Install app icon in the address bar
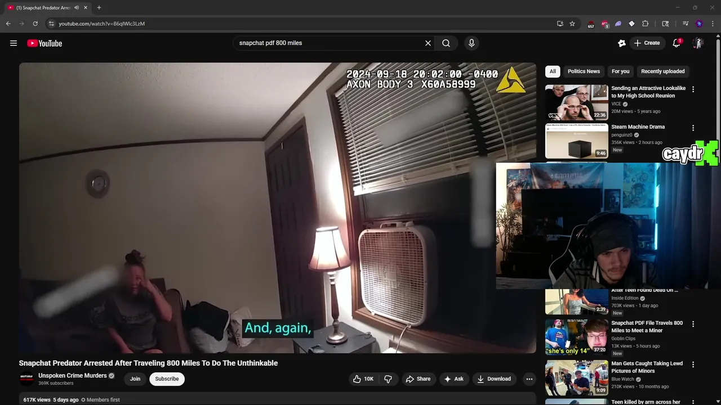 pyautogui.click(x=560, y=24)
